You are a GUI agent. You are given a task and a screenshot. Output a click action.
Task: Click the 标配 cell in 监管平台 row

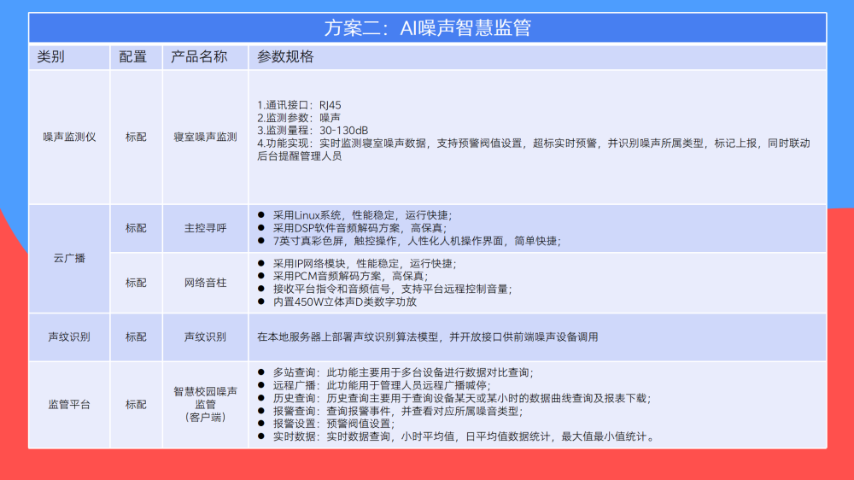point(136,405)
